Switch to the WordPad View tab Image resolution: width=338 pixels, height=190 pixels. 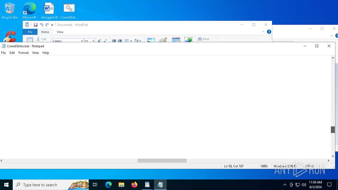[x=60, y=32]
